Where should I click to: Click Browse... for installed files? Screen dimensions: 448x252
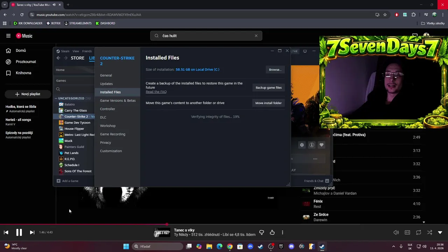coord(275,70)
